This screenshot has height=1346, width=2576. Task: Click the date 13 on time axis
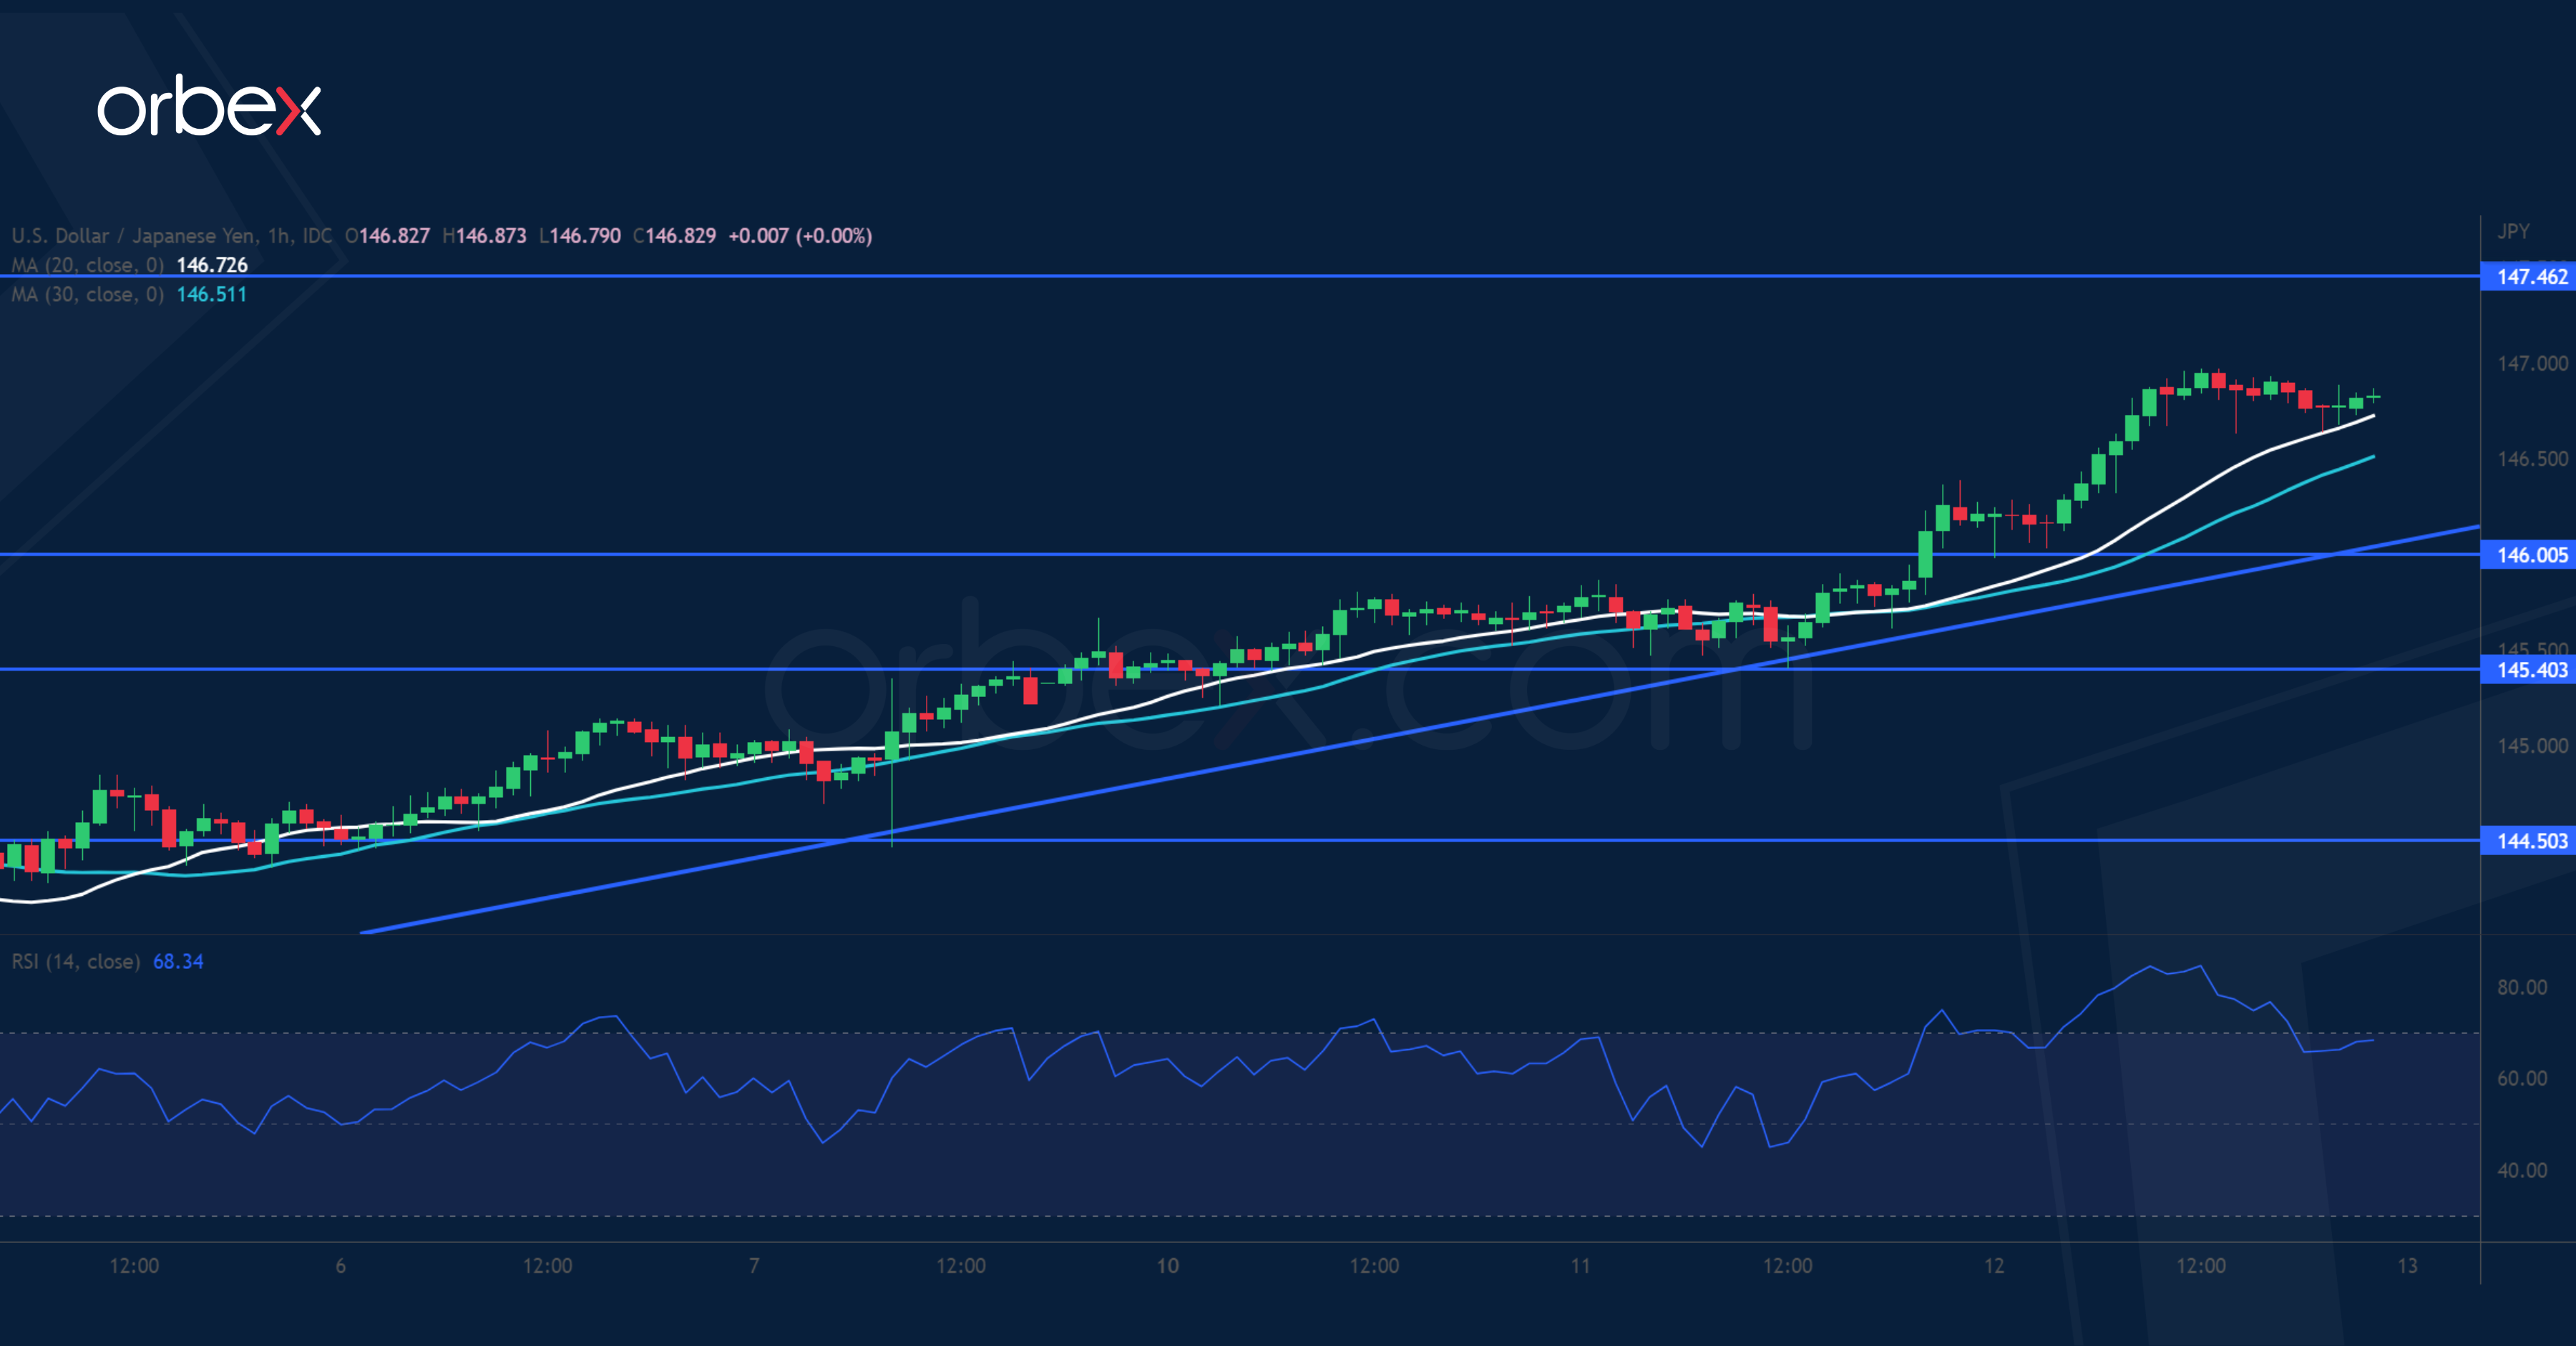(x=2407, y=1265)
